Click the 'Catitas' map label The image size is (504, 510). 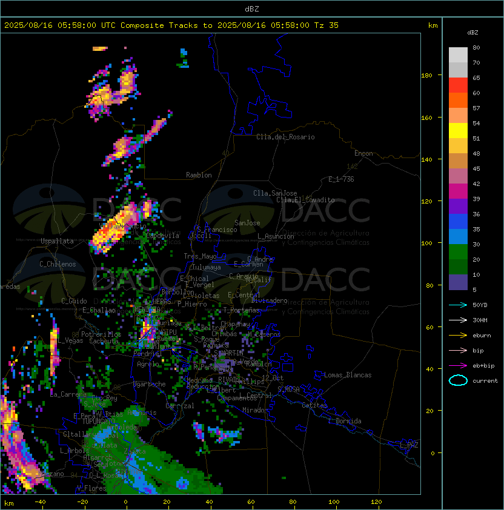[x=314, y=405]
